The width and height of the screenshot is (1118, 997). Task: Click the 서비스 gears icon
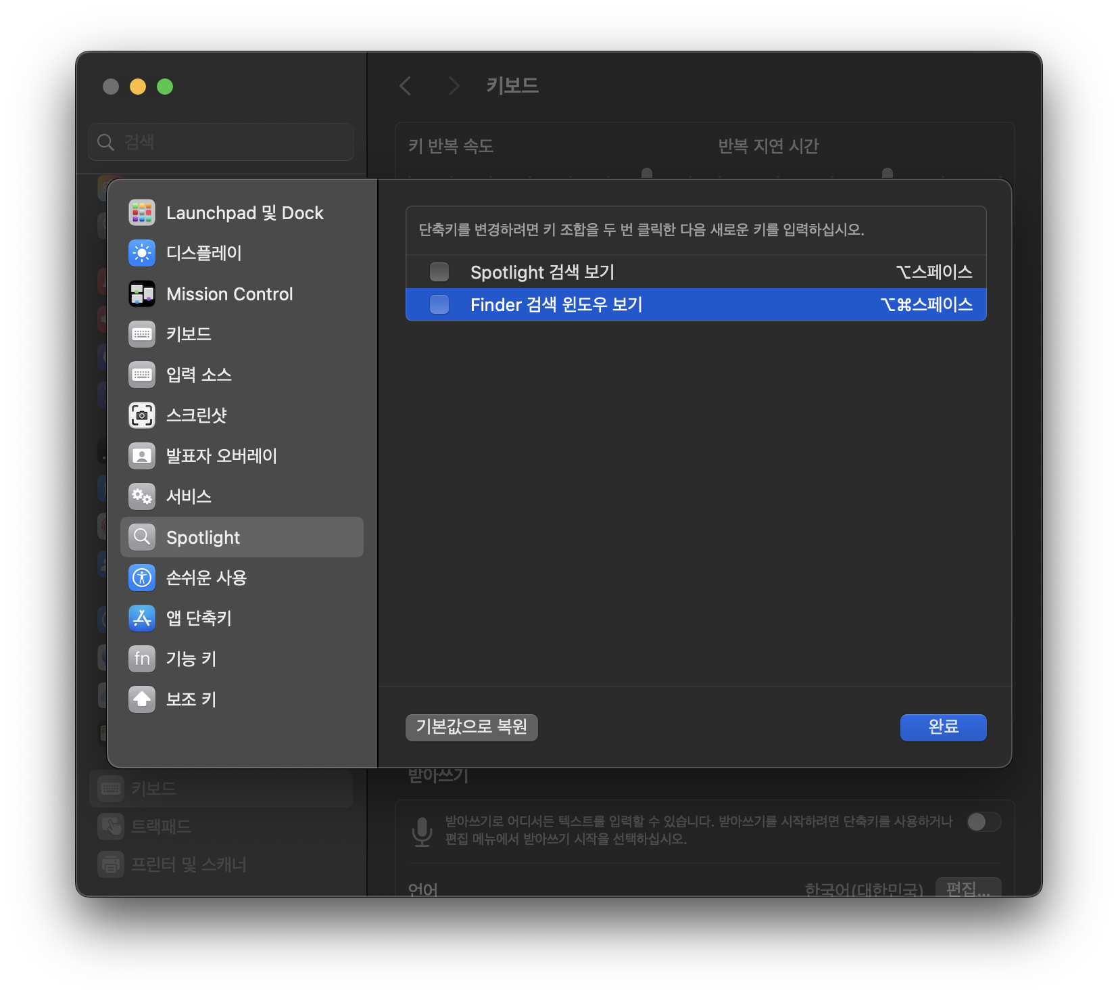pos(142,496)
